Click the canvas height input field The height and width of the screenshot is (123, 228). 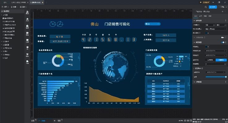pos(221,25)
